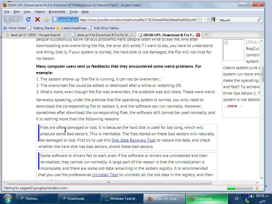Open the list all tabs dropdown
The height and width of the screenshot is (204, 272).
(262, 35)
